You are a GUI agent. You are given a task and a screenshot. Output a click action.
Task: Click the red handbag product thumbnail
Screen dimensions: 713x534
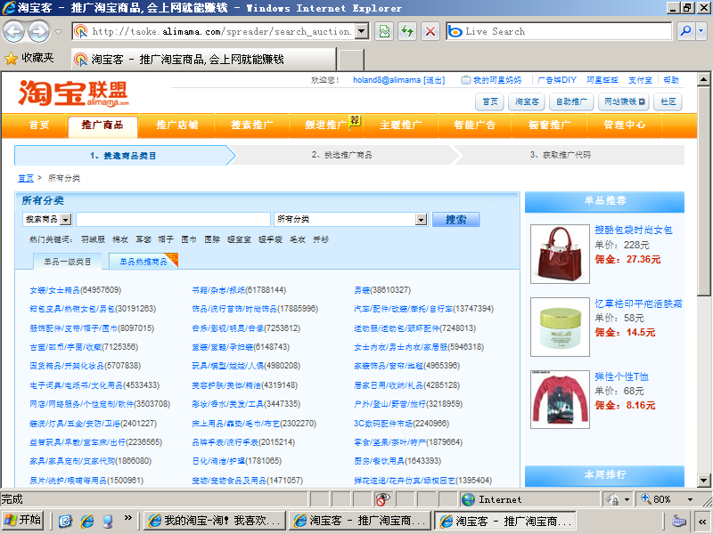560,254
